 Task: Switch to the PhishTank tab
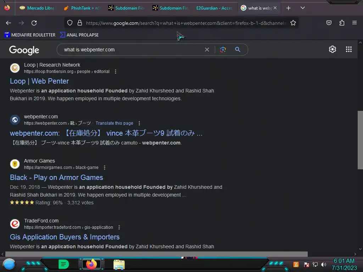click(x=82, y=8)
